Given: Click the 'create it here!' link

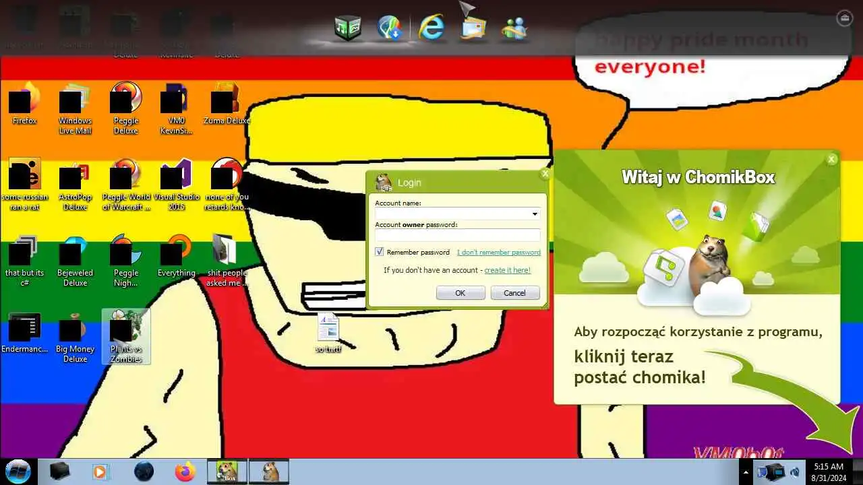Looking at the screenshot, I should click(x=507, y=270).
